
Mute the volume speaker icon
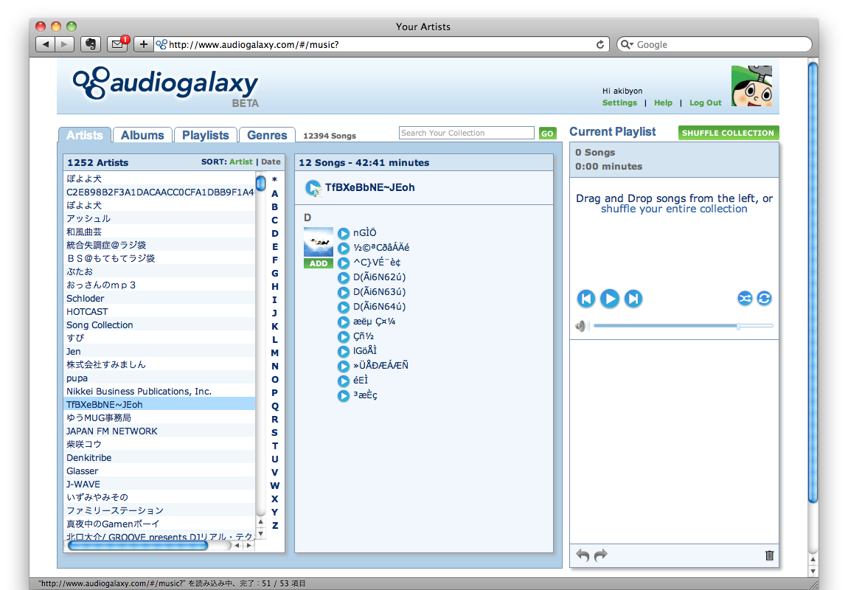click(x=582, y=326)
